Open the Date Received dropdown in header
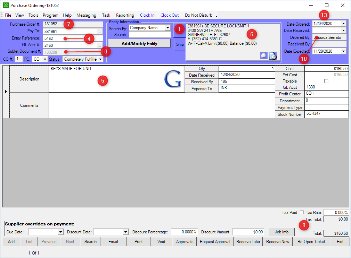Screen dimensions: 351x258 point(343,31)
